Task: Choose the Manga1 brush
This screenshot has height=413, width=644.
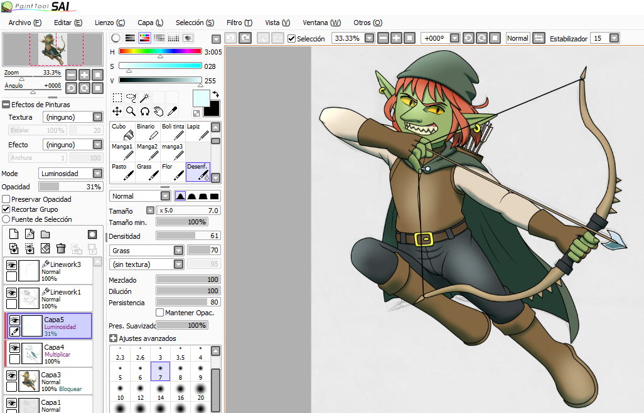Action: [x=122, y=151]
